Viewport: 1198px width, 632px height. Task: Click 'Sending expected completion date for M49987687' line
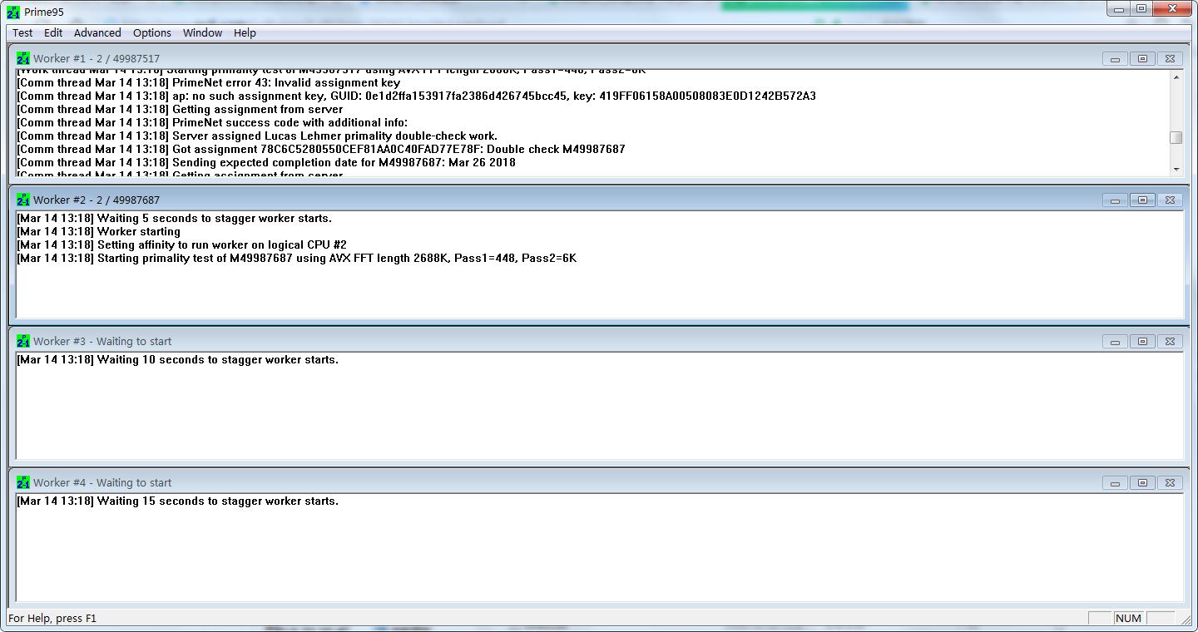pyautogui.click(x=266, y=162)
